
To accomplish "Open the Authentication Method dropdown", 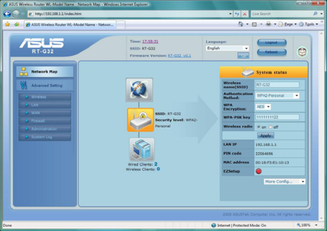I will click(277, 96).
